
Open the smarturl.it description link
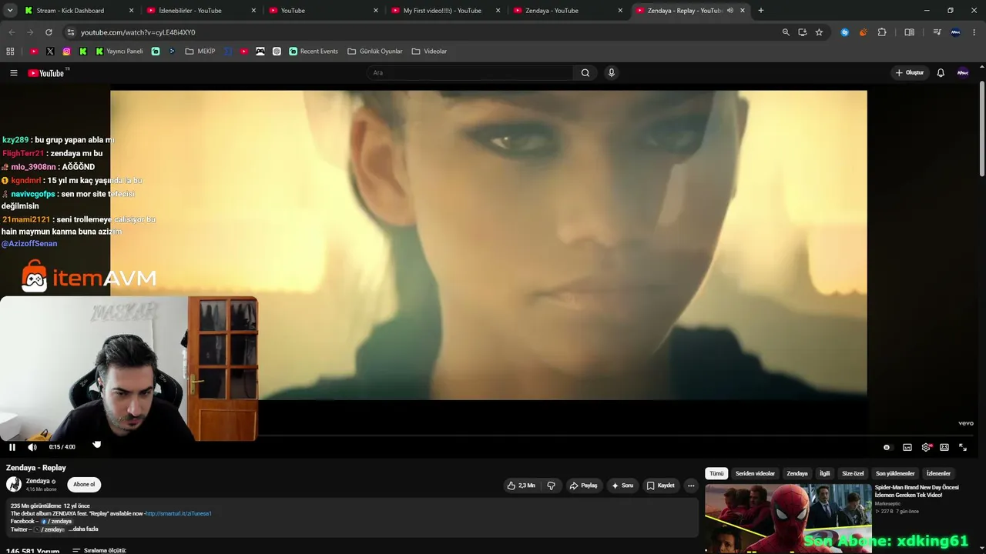[x=178, y=513]
